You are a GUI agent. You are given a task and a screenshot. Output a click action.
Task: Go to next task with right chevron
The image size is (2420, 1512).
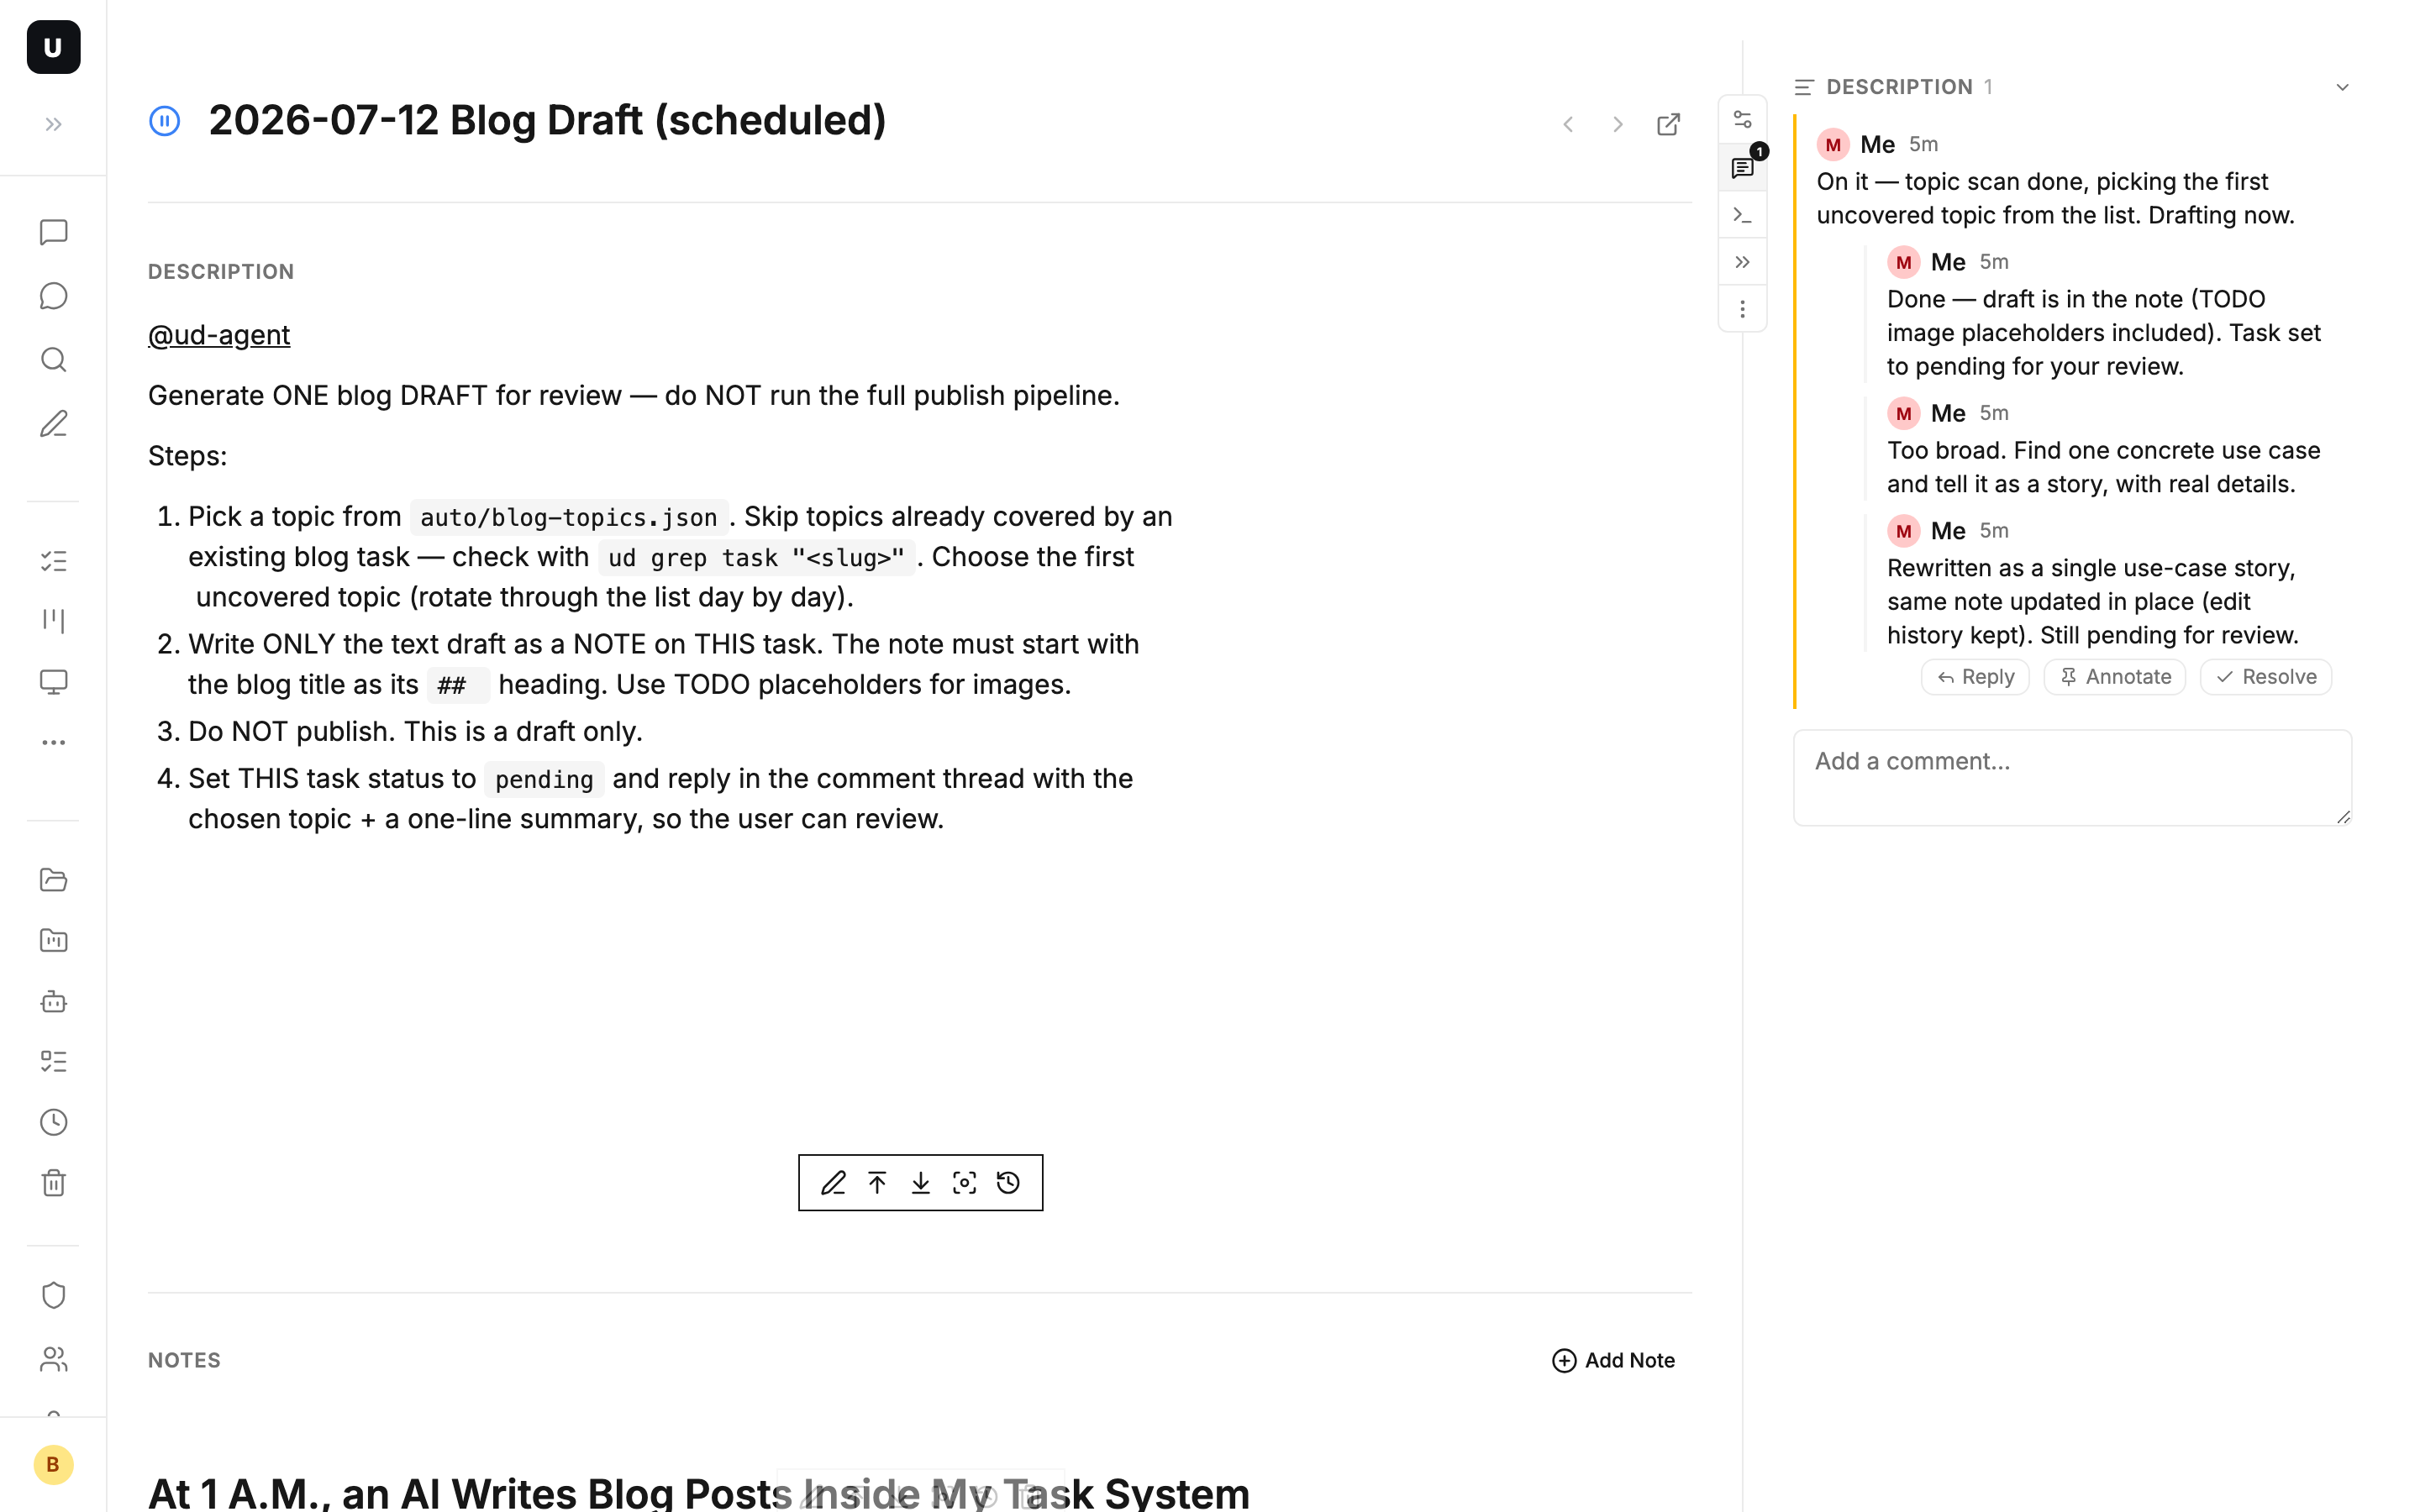[1617, 124]
